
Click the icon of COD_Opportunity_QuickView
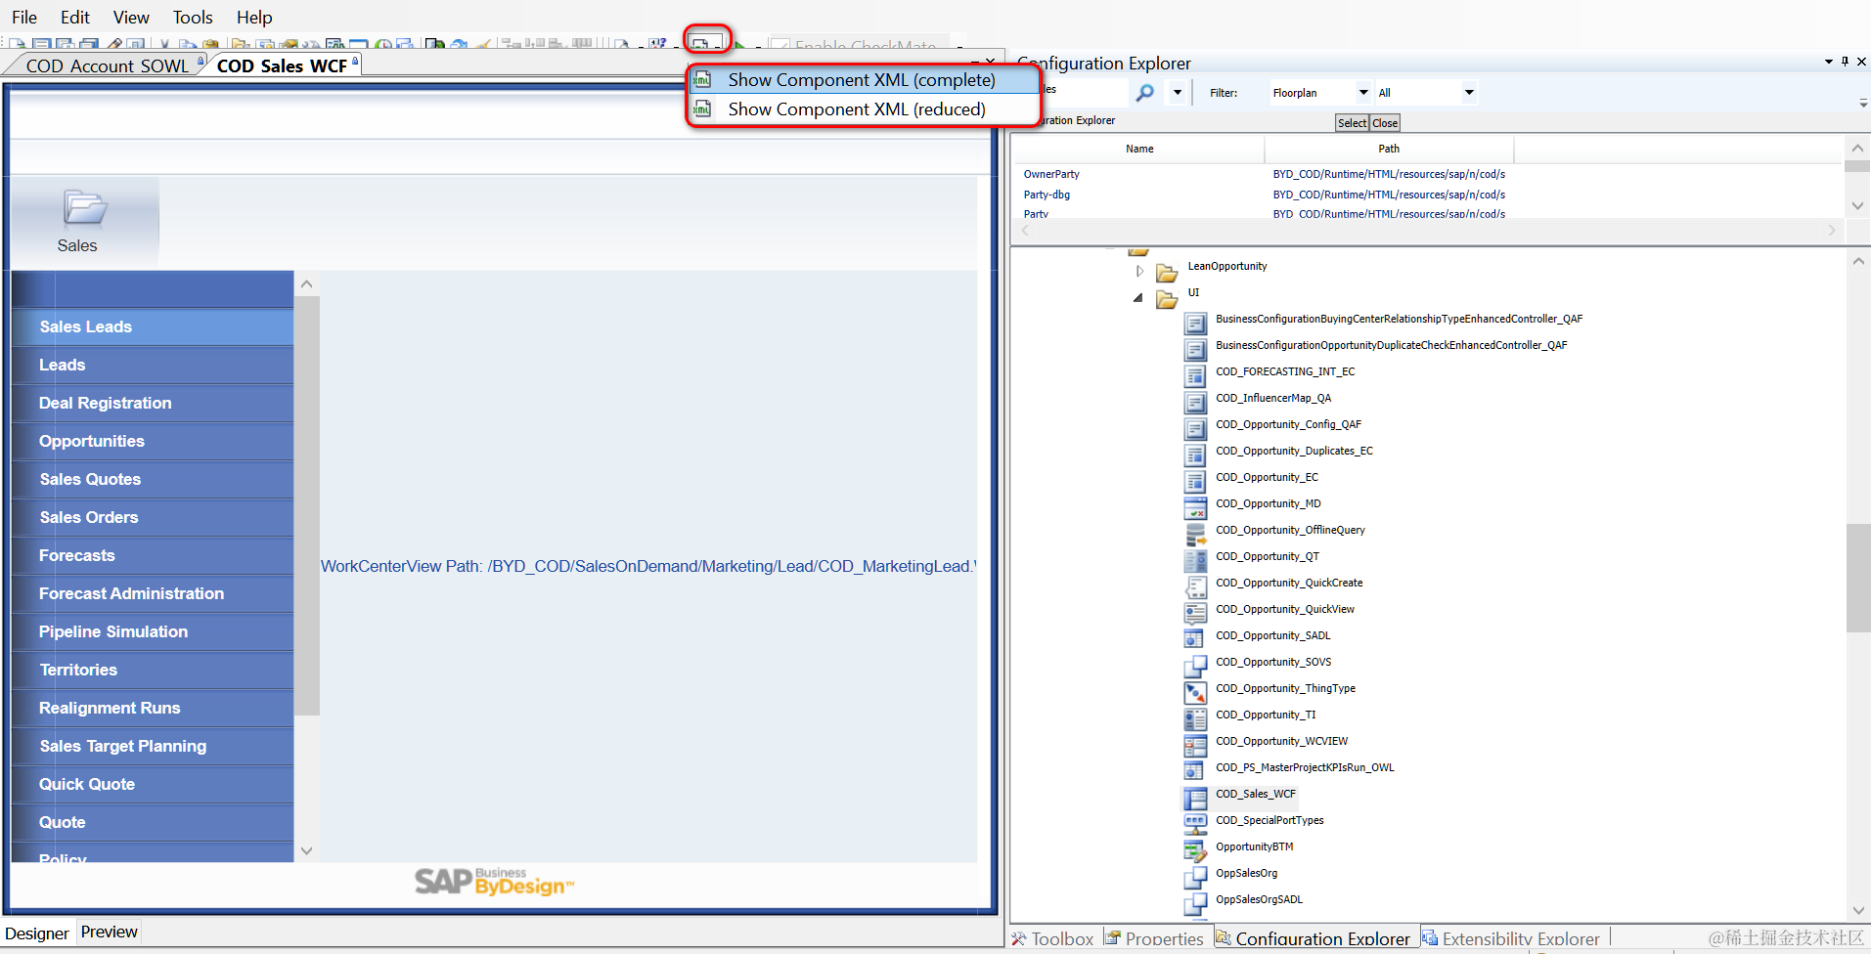click(1195, 613)
